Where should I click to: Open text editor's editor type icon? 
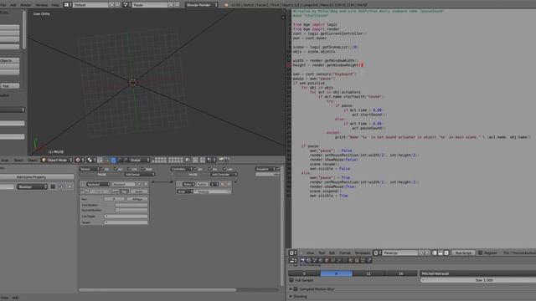(x=293, y=253)
